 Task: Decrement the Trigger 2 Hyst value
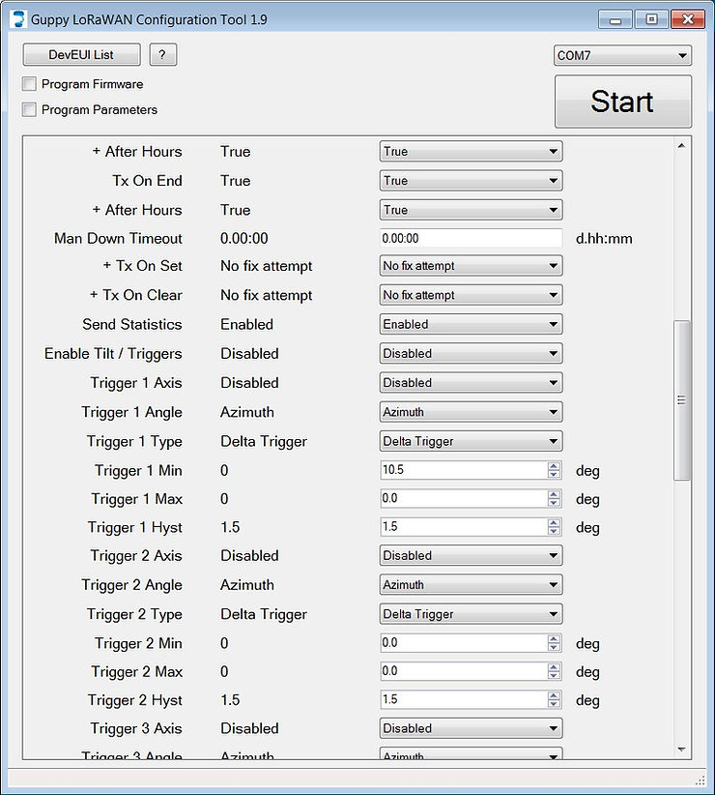556,703
